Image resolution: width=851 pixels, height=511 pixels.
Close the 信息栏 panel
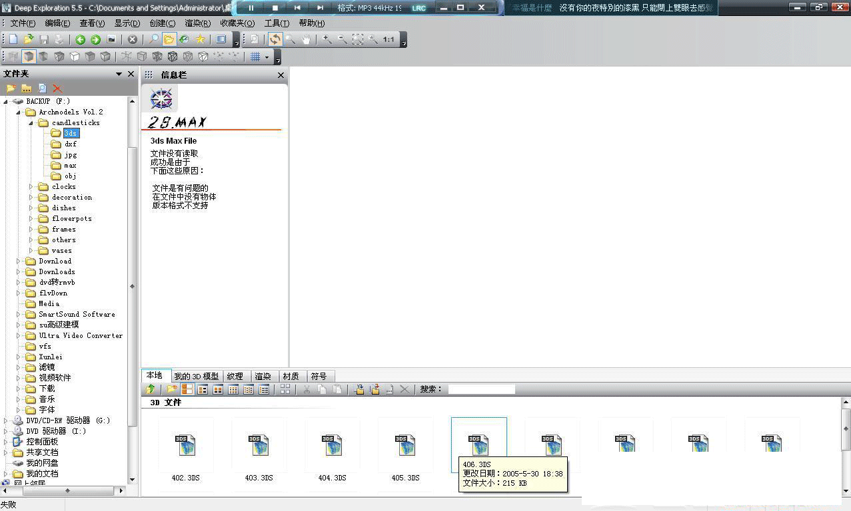coord(281,75)
